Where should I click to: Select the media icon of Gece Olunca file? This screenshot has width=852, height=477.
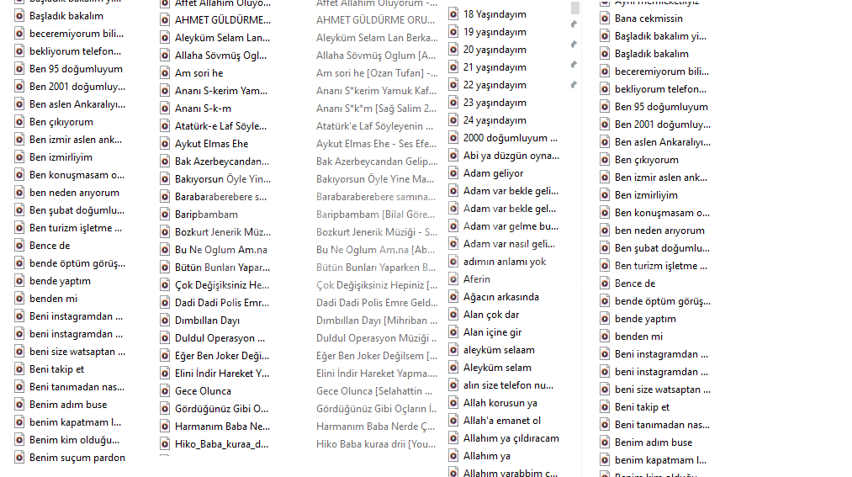(165, 391)
